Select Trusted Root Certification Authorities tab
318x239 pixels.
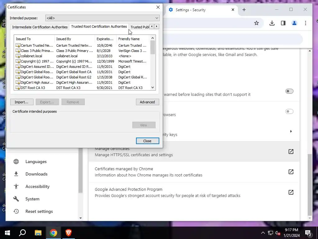[x=99, y=27]
